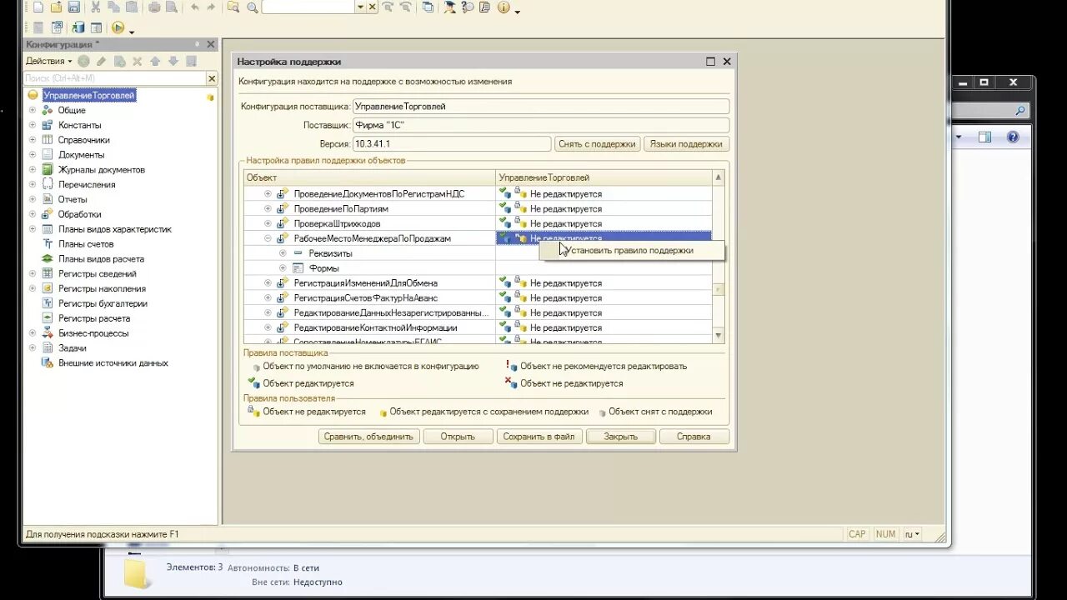
Task: Click the Версия field showing 10.3.41.1
Action: click(x=452, y=144)
